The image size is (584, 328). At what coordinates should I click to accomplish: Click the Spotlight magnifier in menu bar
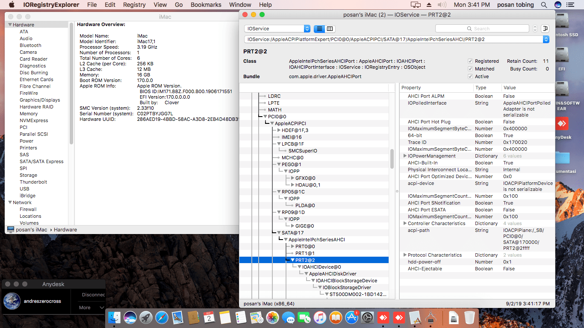pos(544,5)
